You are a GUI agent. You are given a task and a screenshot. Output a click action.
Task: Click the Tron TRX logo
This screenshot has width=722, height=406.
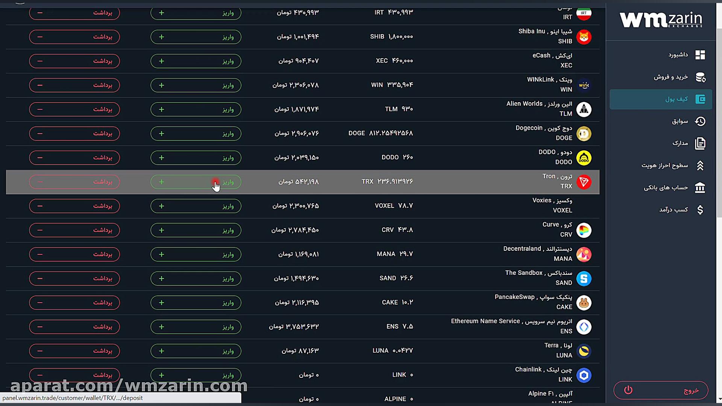[x=584, y=182]
